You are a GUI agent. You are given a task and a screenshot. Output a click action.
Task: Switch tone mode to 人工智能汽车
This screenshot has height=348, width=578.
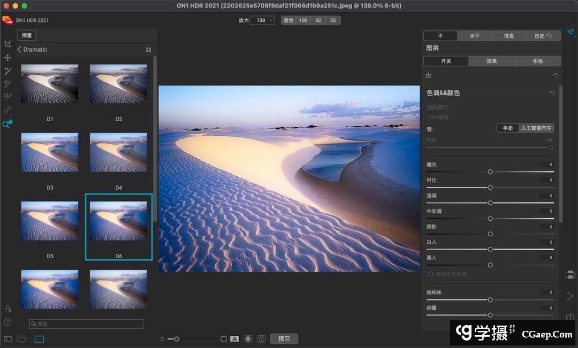pos(536,128)
